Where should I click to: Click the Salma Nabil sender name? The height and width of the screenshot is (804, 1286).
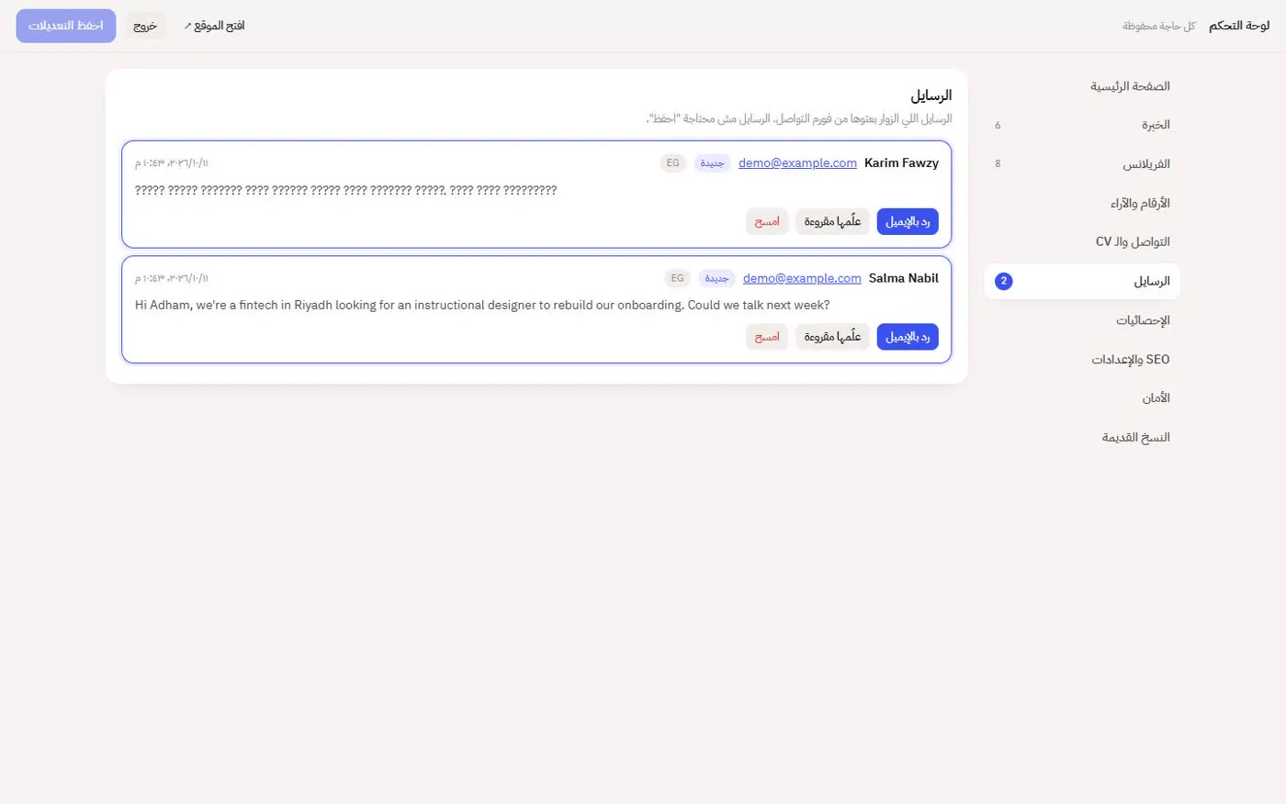[904, 278]
